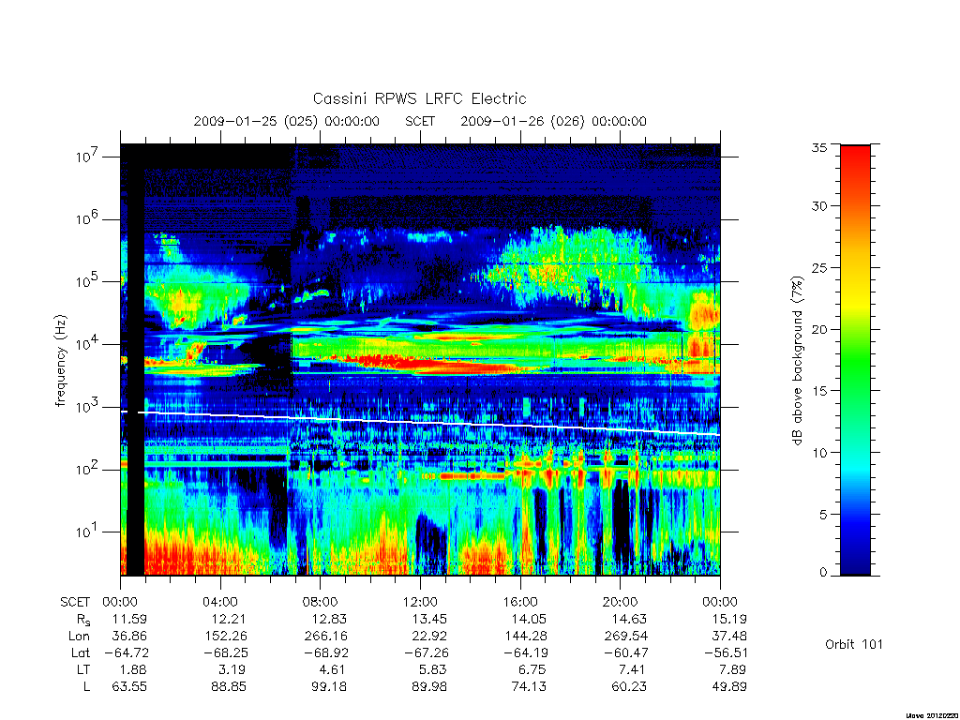Viewport: 960px width, 720px height.
Task: Click the L value '88.85'
Action: 229,686
